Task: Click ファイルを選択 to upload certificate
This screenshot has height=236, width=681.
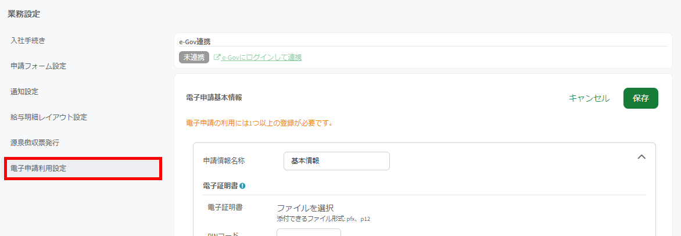Action: click(x=305, y=208)
